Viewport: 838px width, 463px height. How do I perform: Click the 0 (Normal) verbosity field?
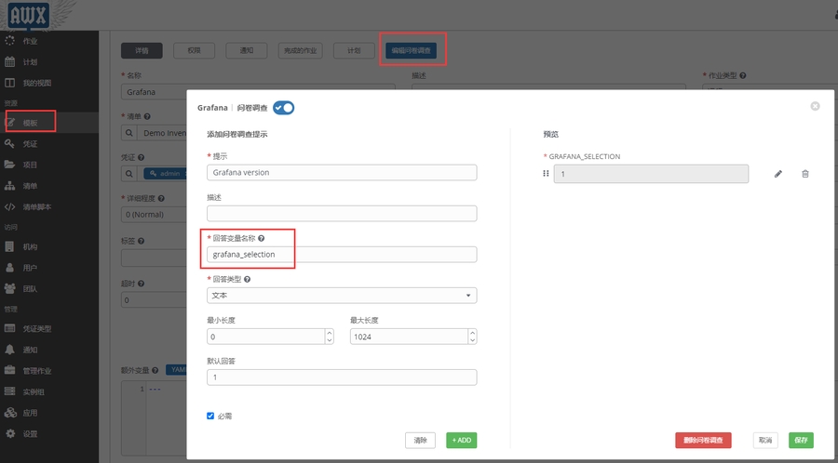[x=154, y=215]
